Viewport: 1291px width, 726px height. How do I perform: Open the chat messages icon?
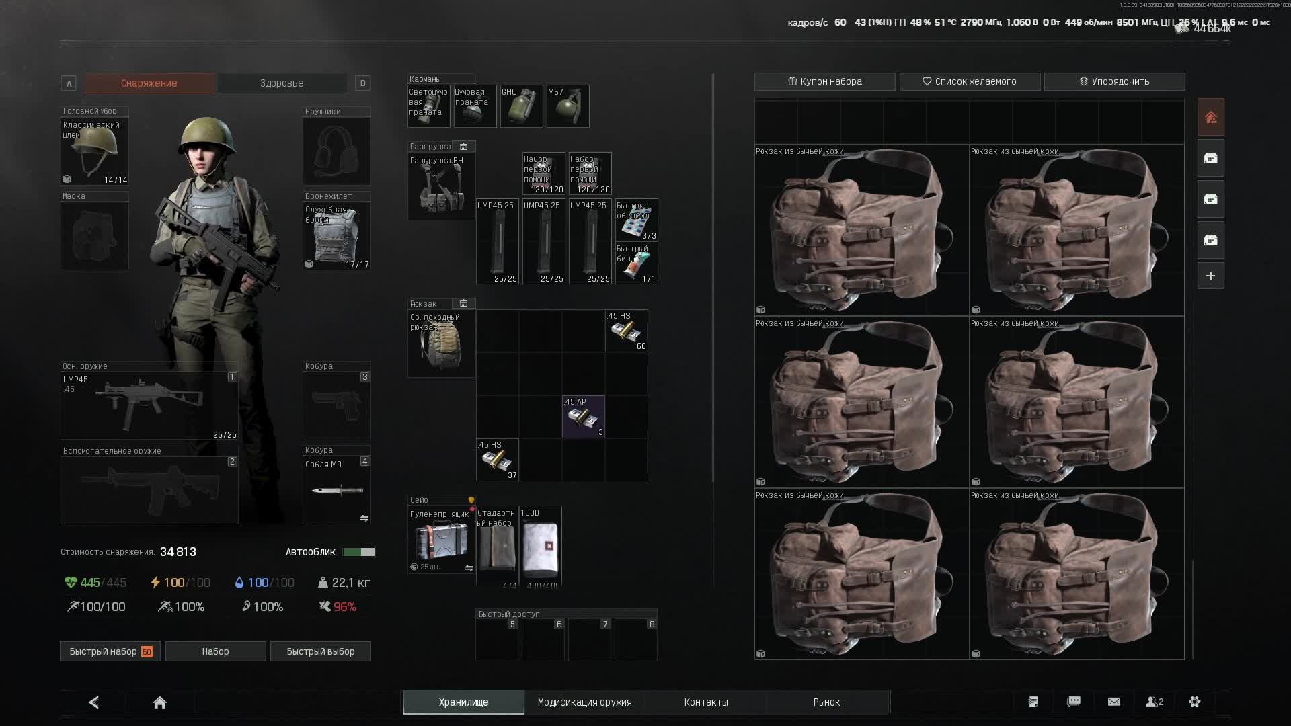pyautogui.click(x=1074, y=702)
